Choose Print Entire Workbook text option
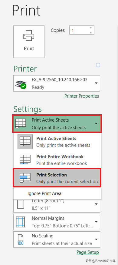Viewport: 118px width, 265px height. 60,156
